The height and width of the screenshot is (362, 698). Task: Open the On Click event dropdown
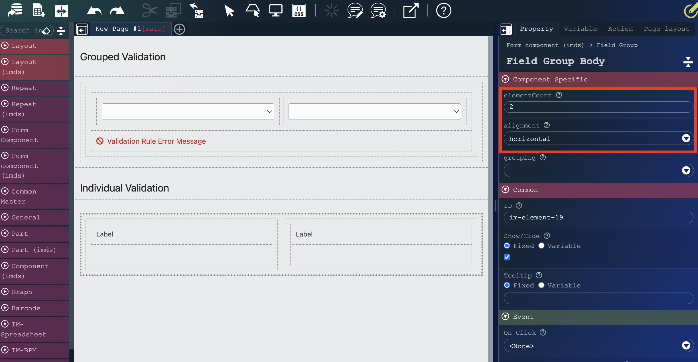click(x=598, y=346)
